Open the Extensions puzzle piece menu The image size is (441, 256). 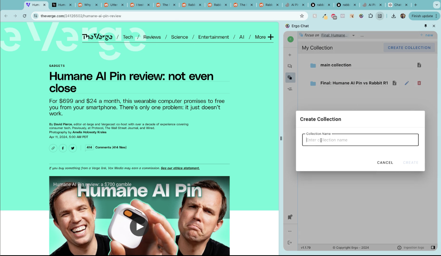pyautogui.click(x=370, y=16)
